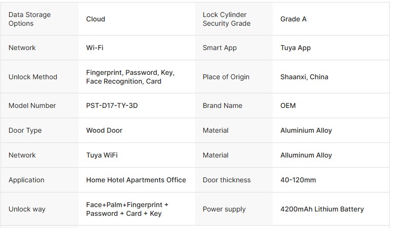
Task: Click the Lock Cylinder Security Grade label
Action: point(227,19)
